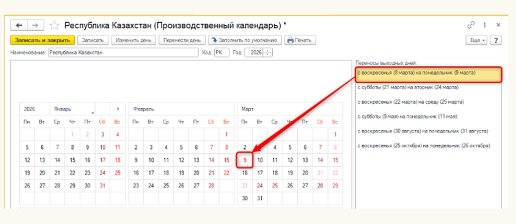Open the three-dots more options menu
The image size is (516, 224).
(484, 25)
